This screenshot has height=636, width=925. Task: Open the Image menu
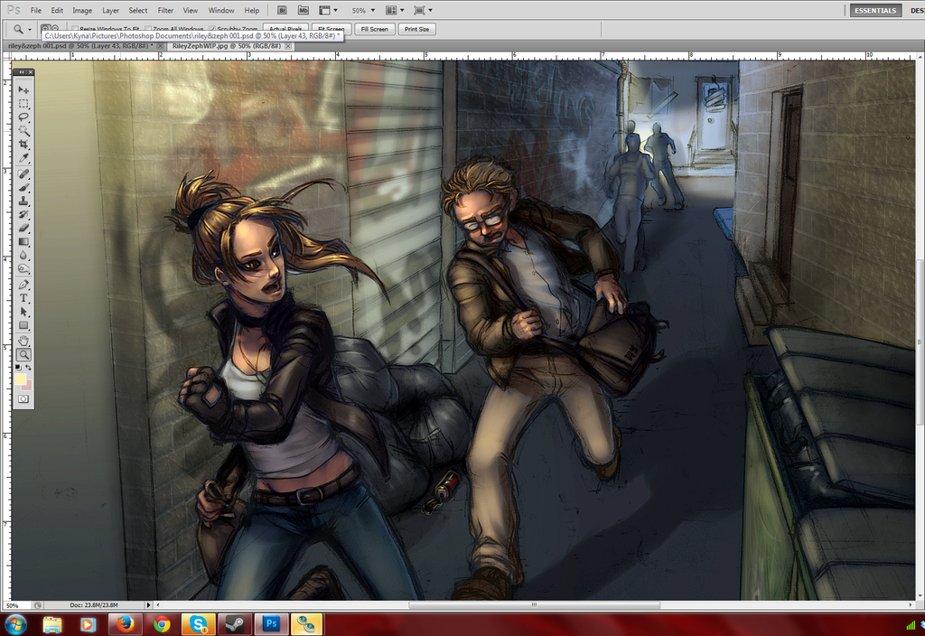tap(82, 10)
